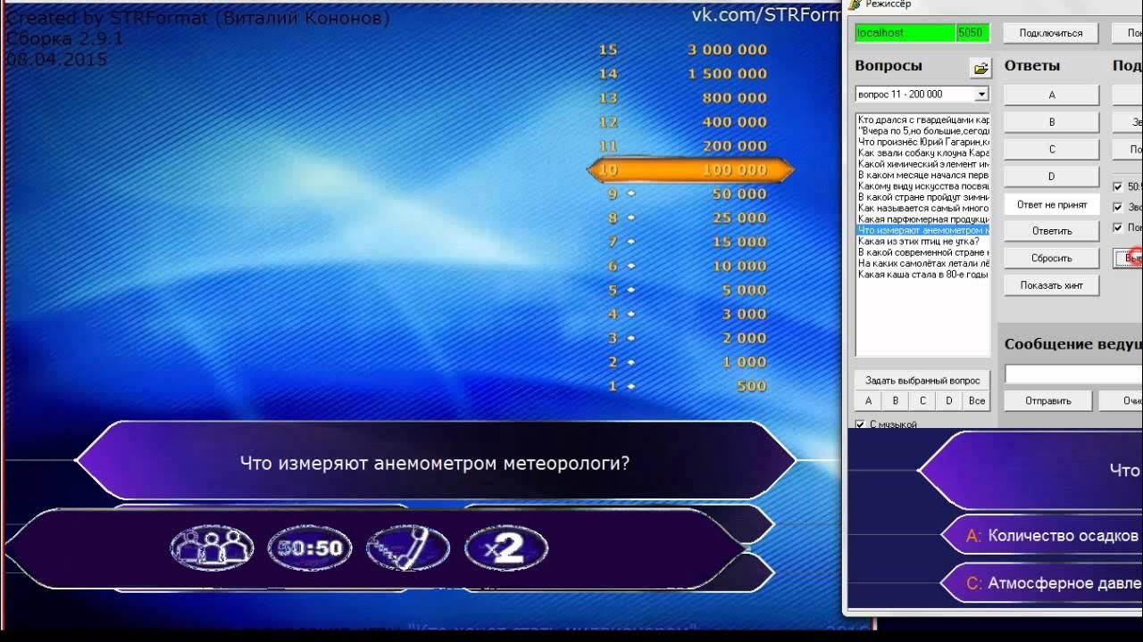The width and height of the screenshot is (1143, 642).
Task: Click the Сбросить button
Action: (x=1051, y=258)
